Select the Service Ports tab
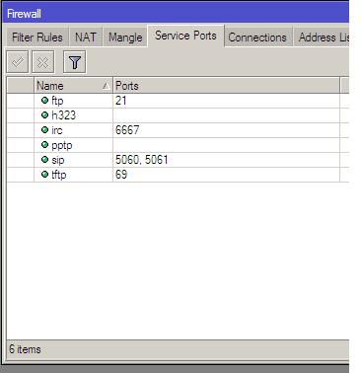The width and height of the screenshot is (361, 373). click(185, 36)
